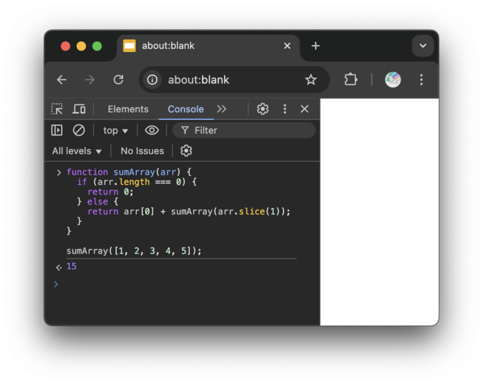Screen dimensions: 483x384
Task: Open the tab search dropdown chevron
Action: (x=423, y=46)
